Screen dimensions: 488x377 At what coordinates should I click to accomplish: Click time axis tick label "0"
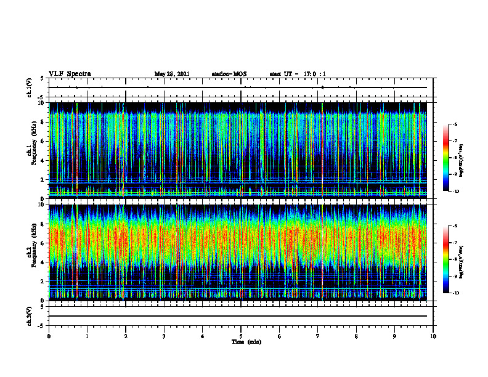49,336
